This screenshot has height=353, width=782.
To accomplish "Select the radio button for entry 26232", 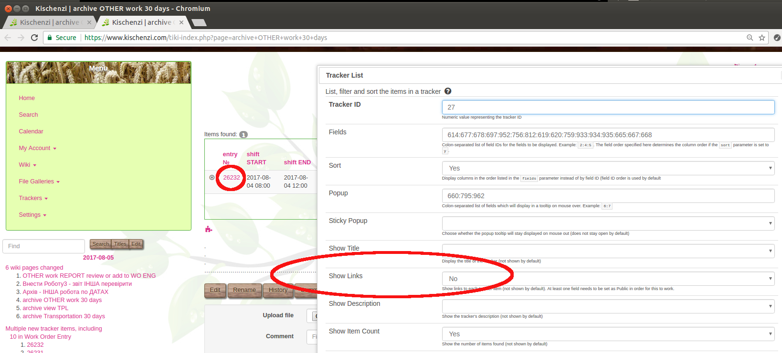I will pos(212,178).
